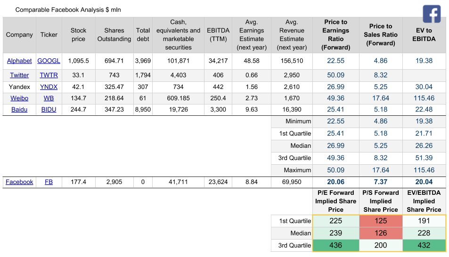
Task: Open the Weibo company link
Action: (x=19, y=98)
